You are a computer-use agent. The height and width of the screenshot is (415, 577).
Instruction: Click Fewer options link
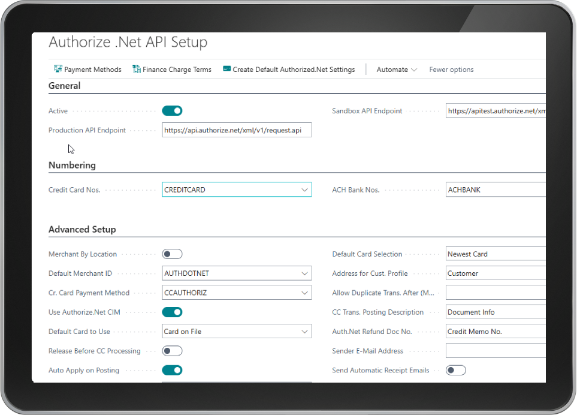(x=451, y=70)
